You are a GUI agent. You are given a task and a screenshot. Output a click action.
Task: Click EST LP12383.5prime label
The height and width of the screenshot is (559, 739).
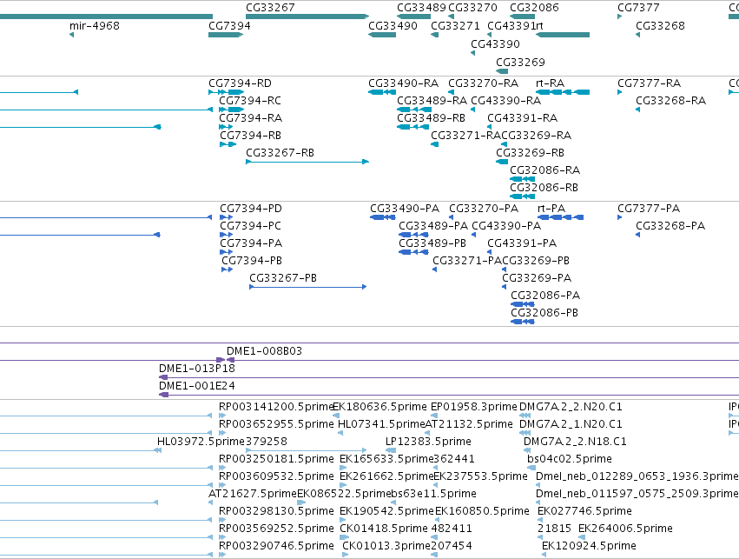[x=428, y=442]
